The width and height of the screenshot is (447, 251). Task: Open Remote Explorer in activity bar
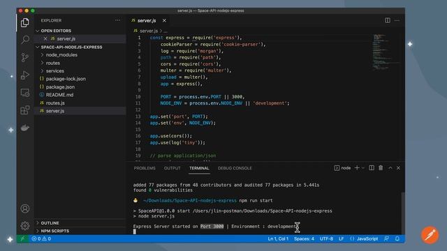tap(25, 93)
